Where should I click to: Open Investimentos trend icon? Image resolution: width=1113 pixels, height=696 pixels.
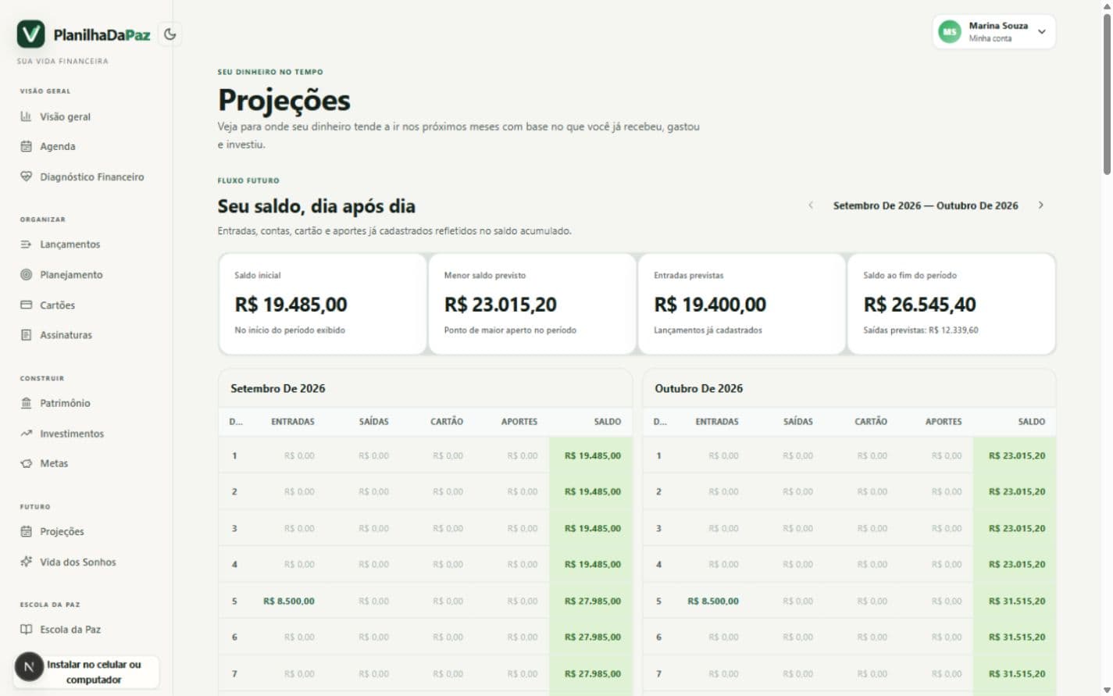pos(26,433)
